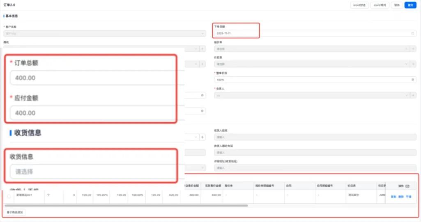Click the plus icon beside 负责人 dropdown
This screenshot has width=421, height=222.
pos(413,95)
